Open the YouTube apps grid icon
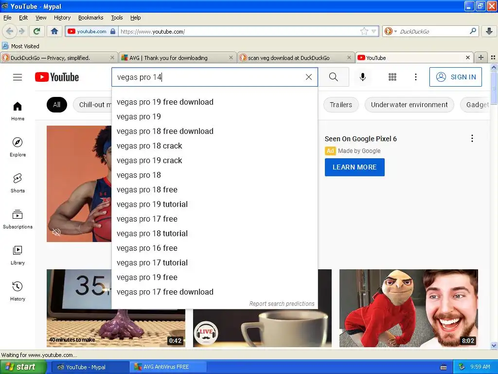Viewport: 498px width, 374px height. coord(392,77)
